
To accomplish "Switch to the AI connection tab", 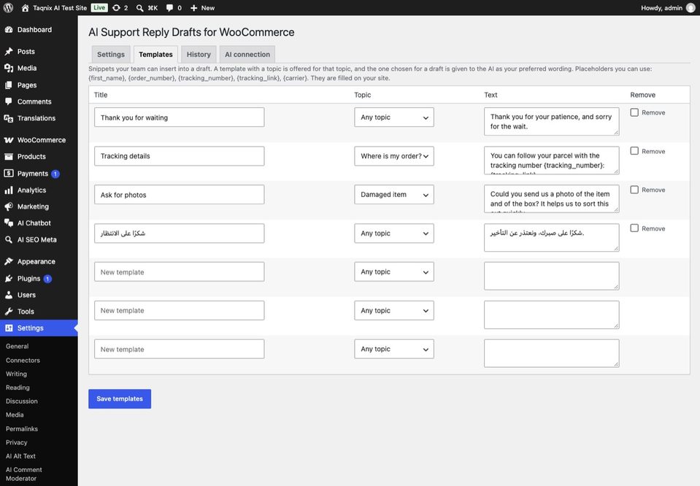I will point(247,55).
